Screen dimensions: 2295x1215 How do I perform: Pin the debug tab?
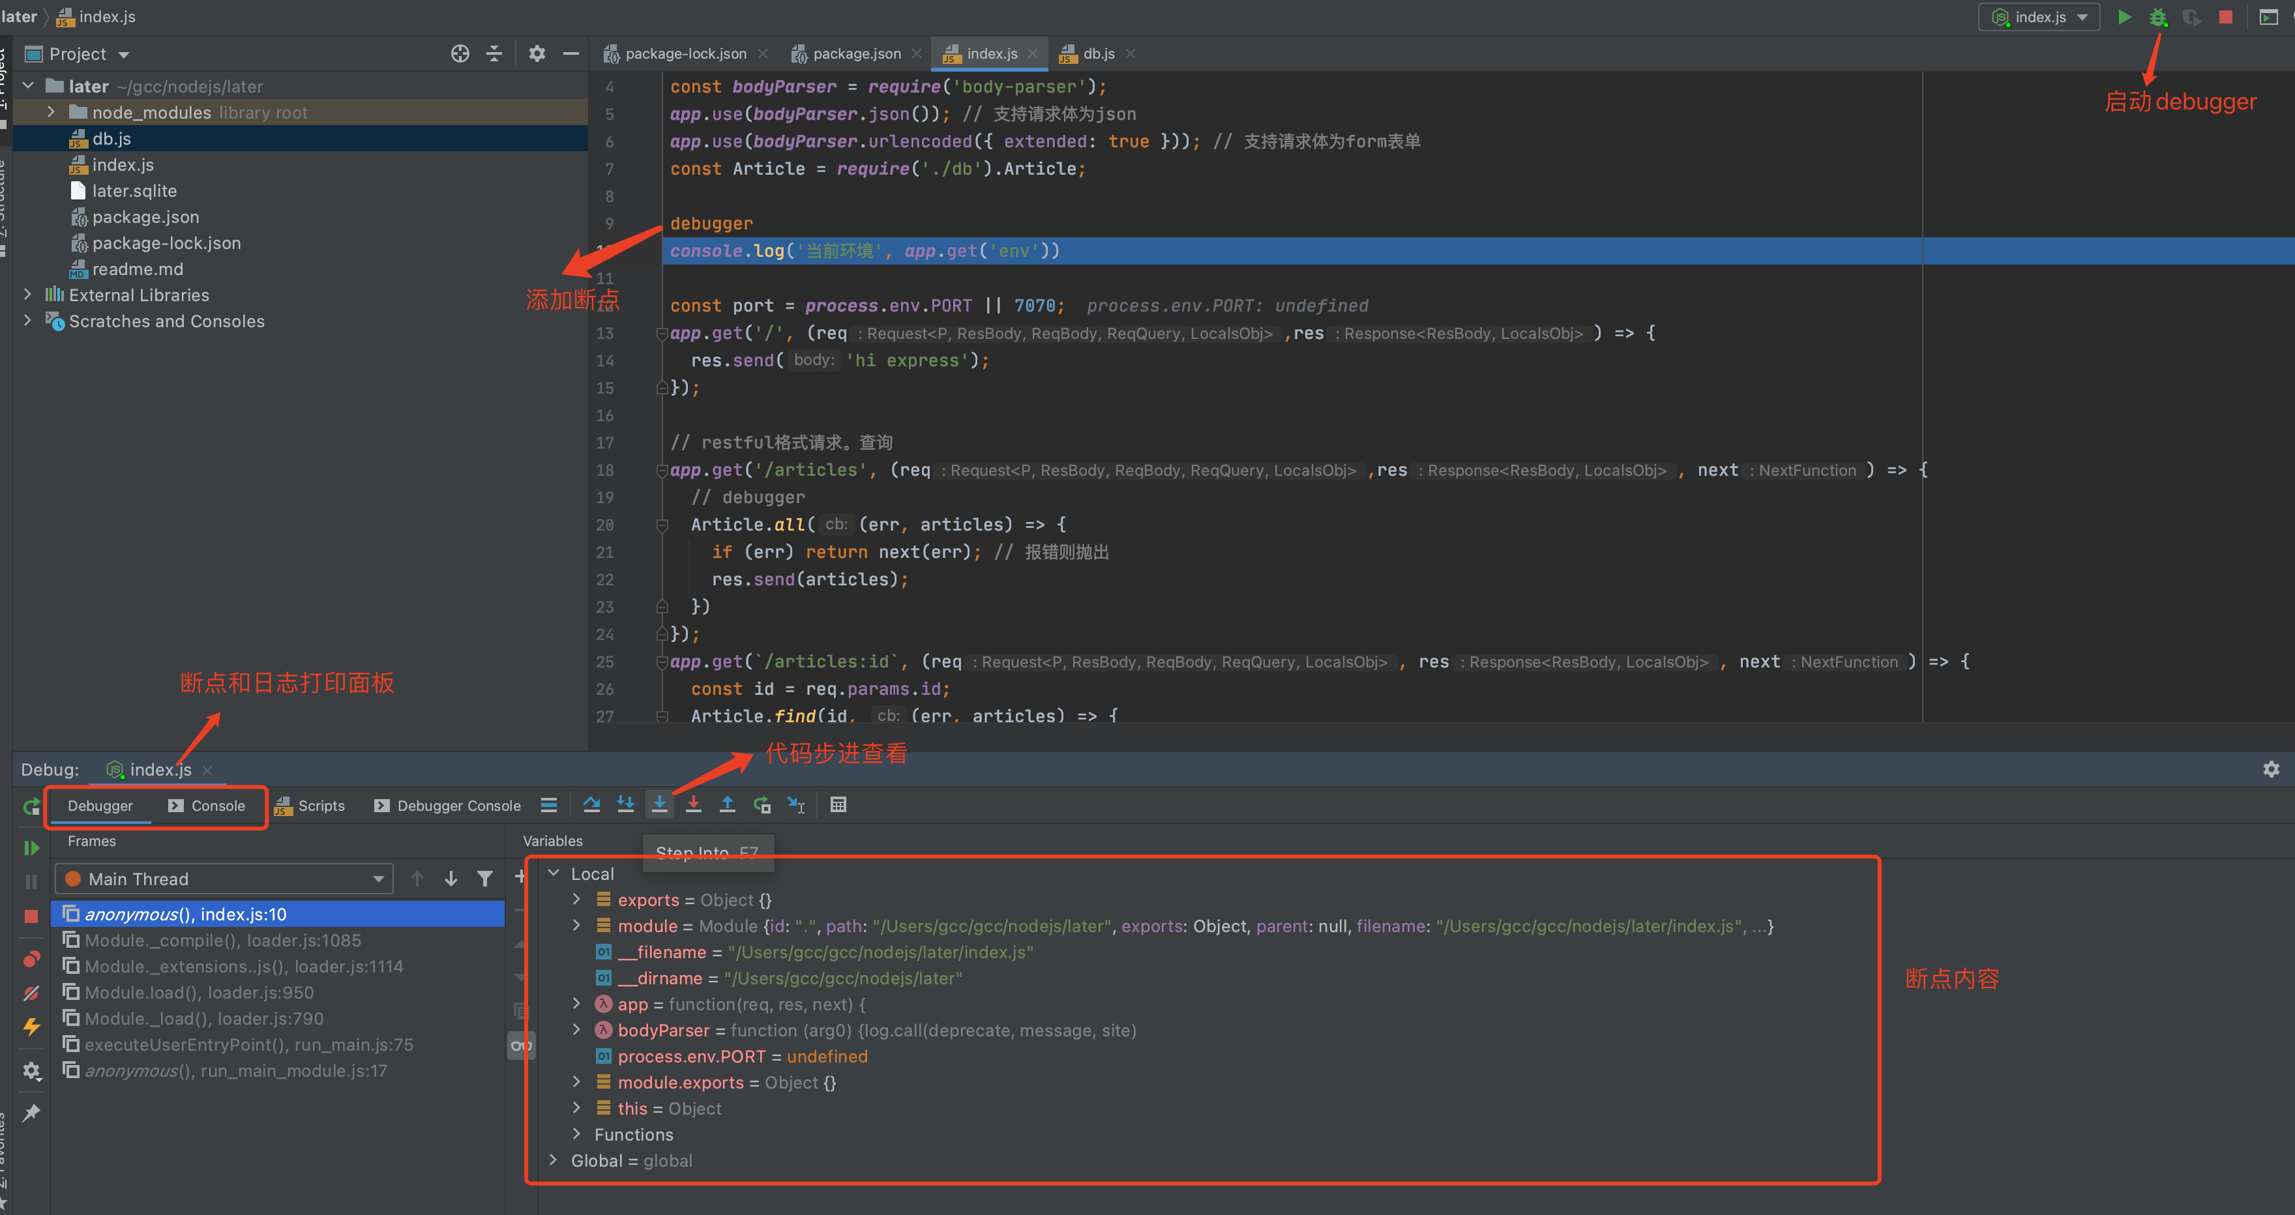[31, 1113]
